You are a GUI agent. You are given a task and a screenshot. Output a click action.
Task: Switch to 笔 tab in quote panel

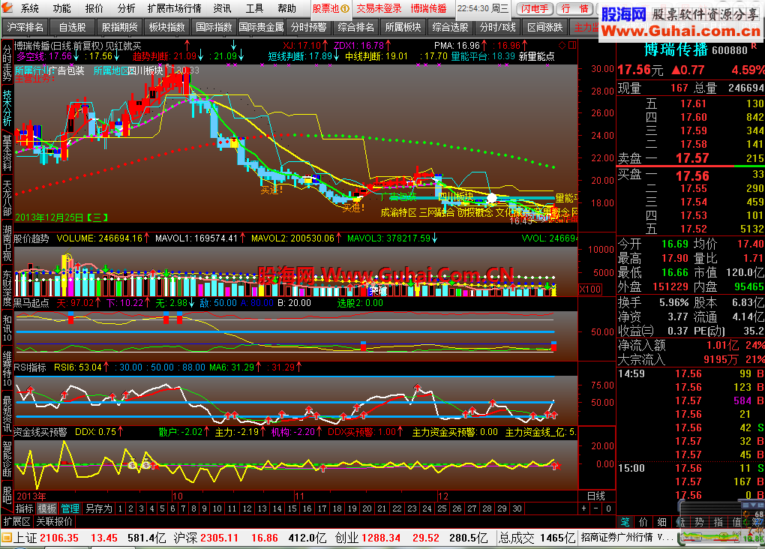[x=625, y=522]
